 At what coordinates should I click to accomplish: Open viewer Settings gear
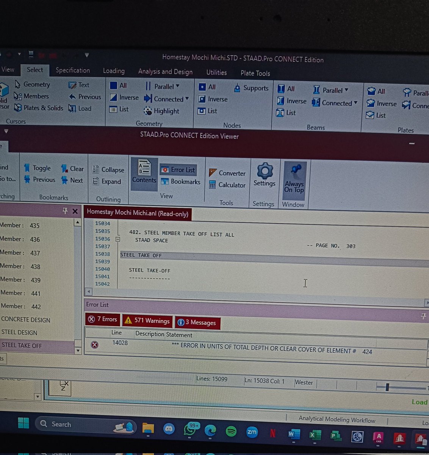[x=265, y=175]
